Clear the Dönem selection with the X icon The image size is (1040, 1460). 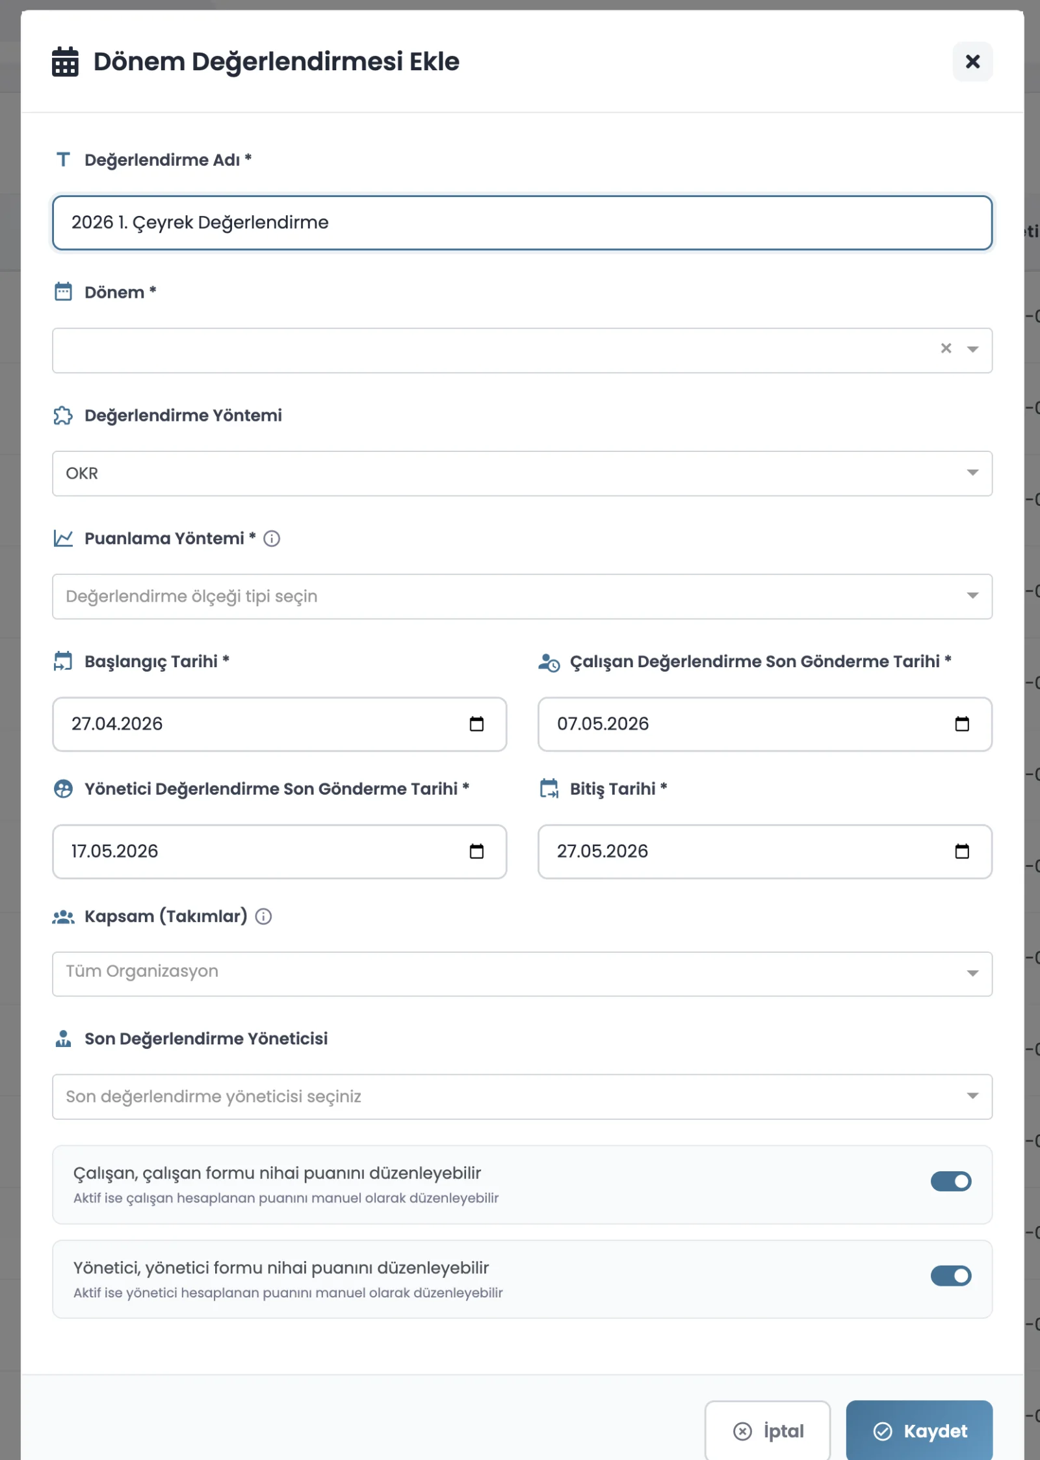946,349
